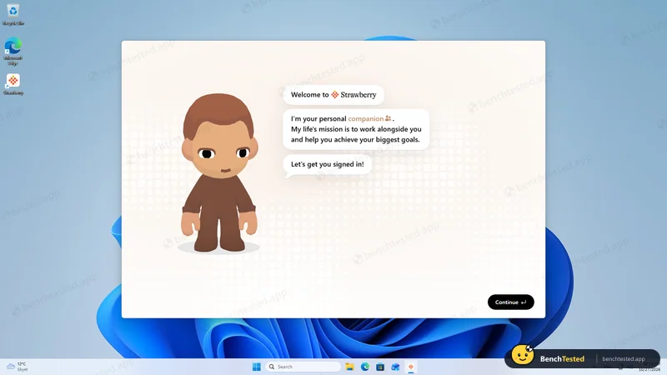This screenshot has height=375, width=667.
Task: Open the Outlook mail taskbar icon
Action: (x=395, y=367)
